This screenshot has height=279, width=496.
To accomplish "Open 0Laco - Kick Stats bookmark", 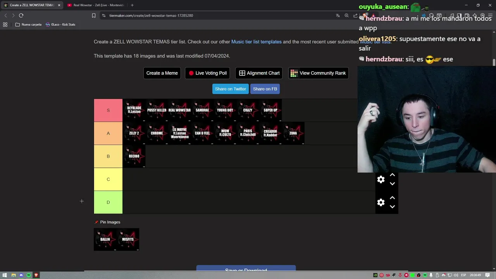I will pos(60,24).
